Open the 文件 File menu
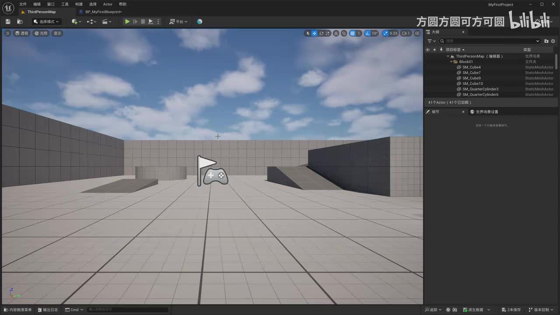Viewport: 560px width, 315px height. (x=23, y=4)
